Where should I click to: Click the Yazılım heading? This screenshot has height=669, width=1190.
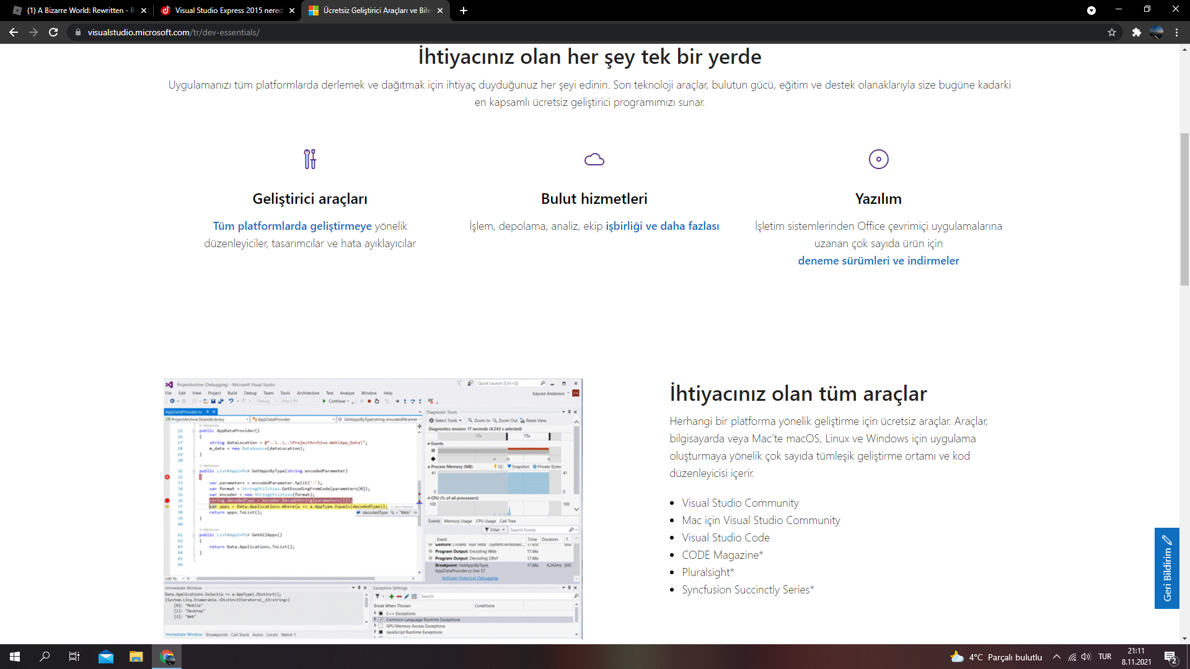(x=878, y=199)
